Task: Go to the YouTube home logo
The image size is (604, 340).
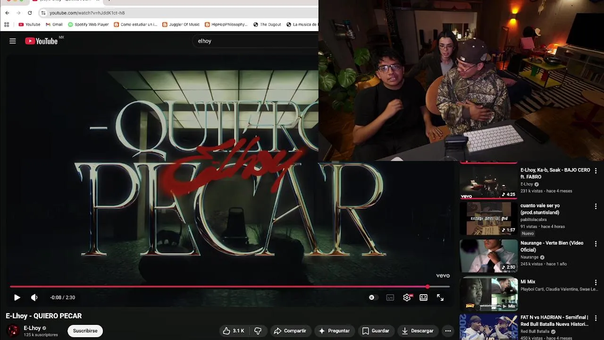Action: click(x=42, y=41)
